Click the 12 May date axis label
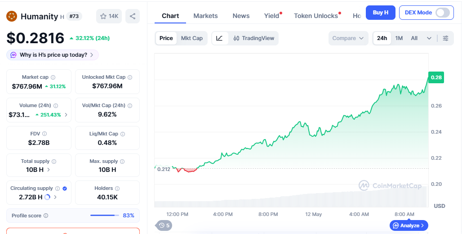Screen dimensions: 462x234 pyautogui.click(x=314, y=214)
